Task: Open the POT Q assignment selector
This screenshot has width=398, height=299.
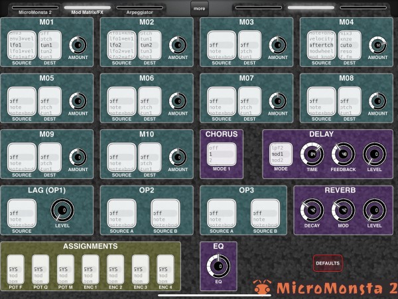Action: [40, 269]
